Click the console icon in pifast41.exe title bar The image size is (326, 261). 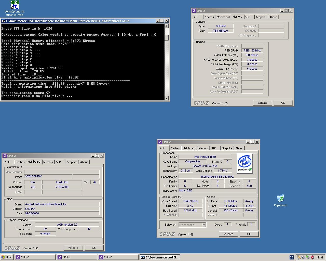point(3,21)
